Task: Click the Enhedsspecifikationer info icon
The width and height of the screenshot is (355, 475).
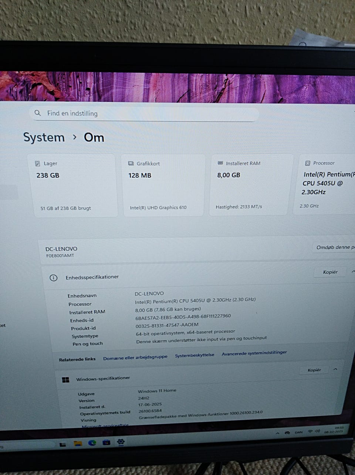Action: tap(54, 278)
